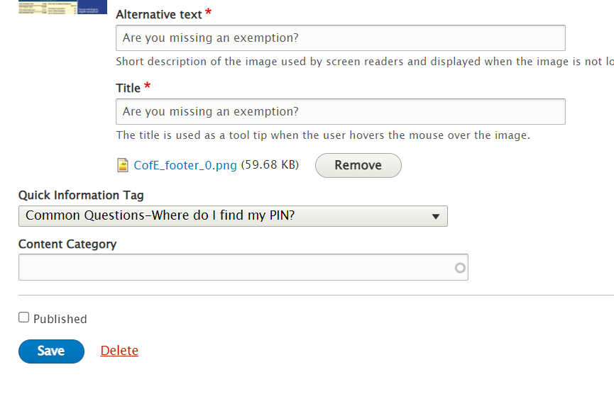
Task: Click the Alternative text field label
Action: tap(158, 14)
